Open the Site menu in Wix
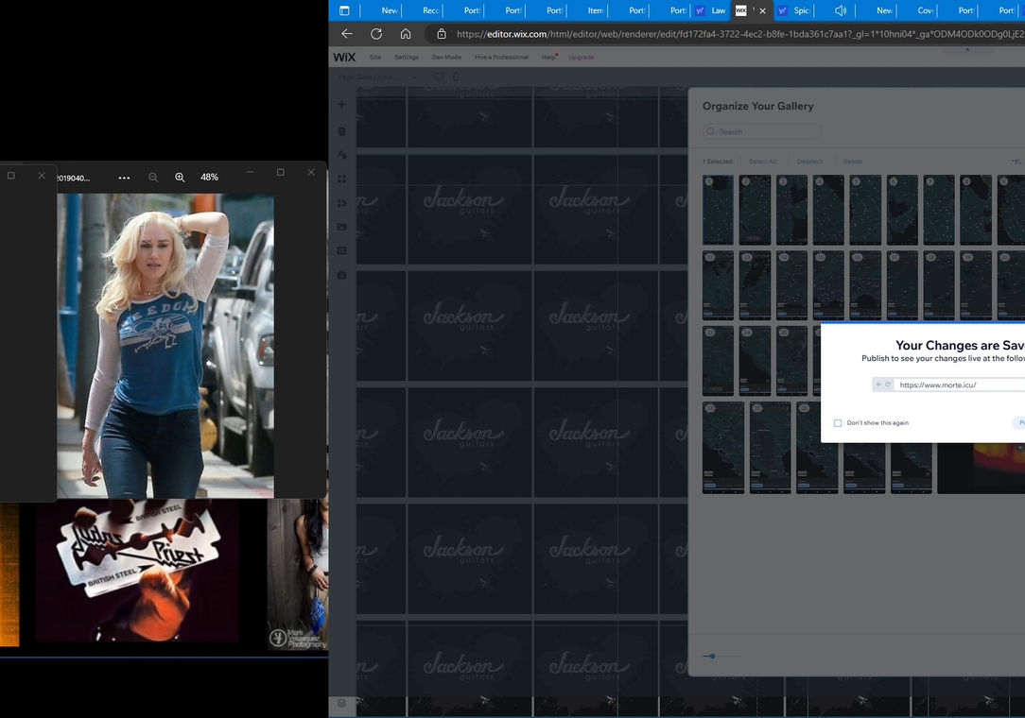The image size is (1025, 718). point(375,57)
